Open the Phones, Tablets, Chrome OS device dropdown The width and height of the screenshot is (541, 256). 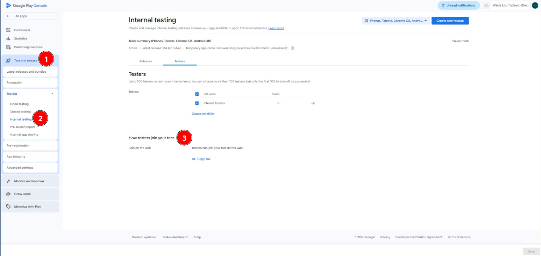[396, 21]
